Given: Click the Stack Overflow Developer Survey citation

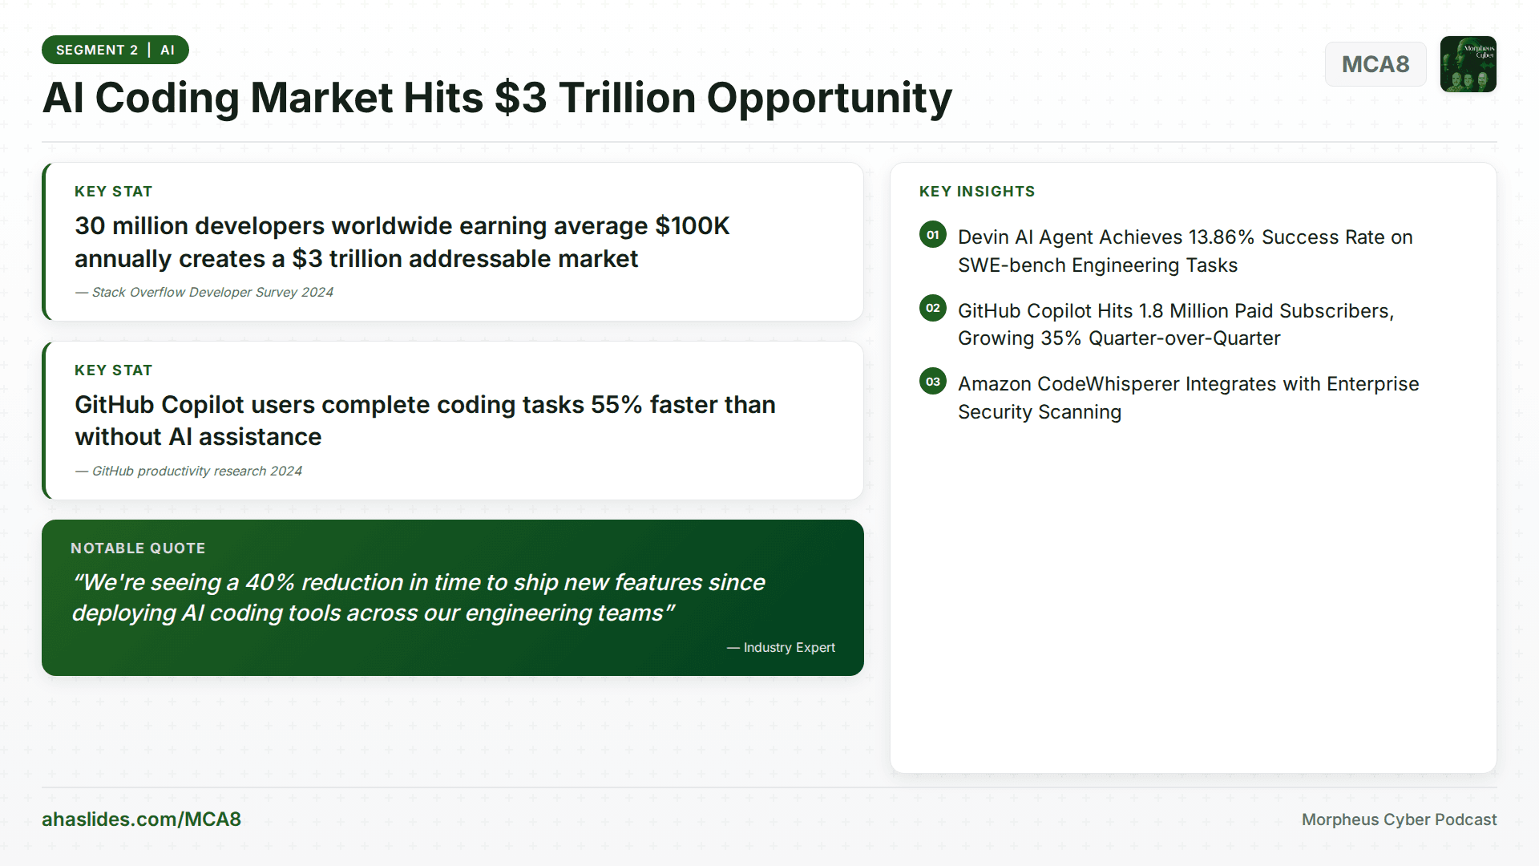Looking at the screenshot, I should 204,292.
